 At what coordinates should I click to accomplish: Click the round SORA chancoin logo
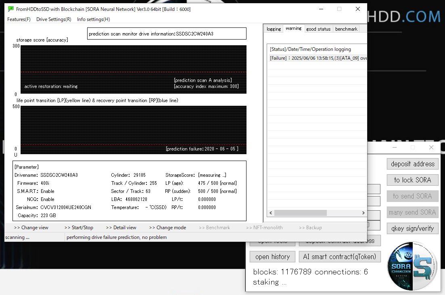pyautogui.click(x=412, y=266)
